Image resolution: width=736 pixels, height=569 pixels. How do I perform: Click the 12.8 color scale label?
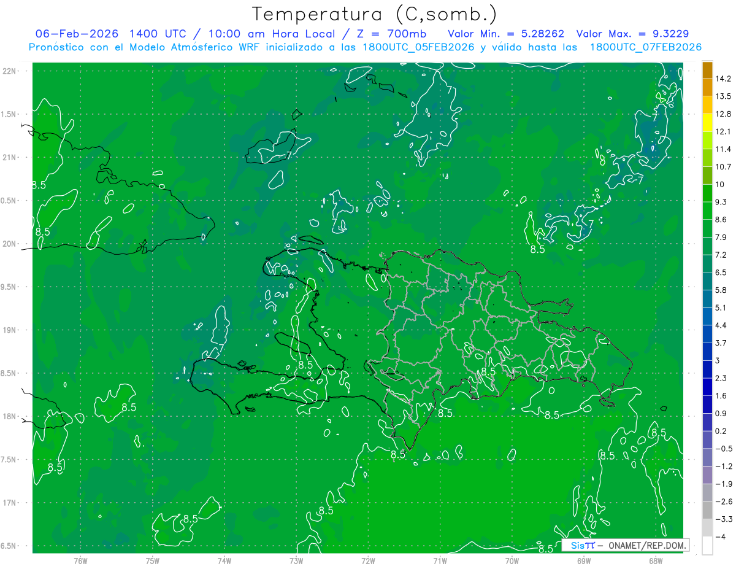pos(723,114)
